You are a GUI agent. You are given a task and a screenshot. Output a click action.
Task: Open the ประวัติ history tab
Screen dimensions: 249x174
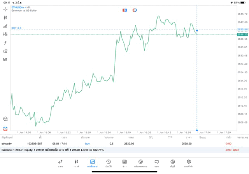[x=108, y=163]
